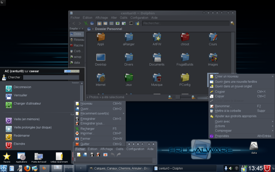Open the Édition menu in the editor window
Viewport: 275px width, 172px height.
click(x=92, y=149)
